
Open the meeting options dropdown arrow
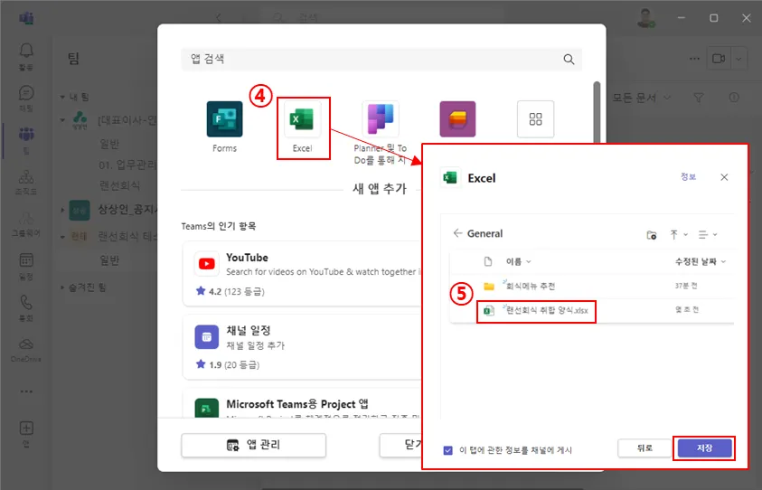pyautogui.click(x=738, y=59)
